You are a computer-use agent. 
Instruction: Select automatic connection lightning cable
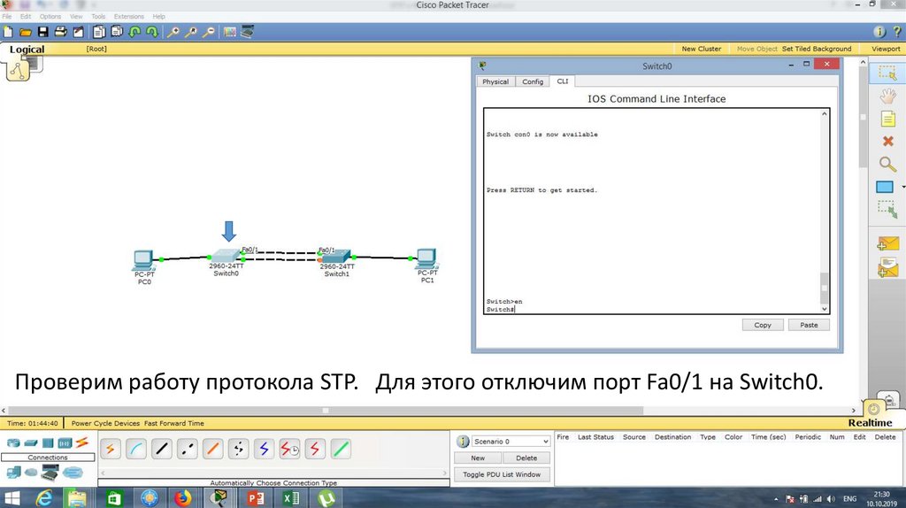(x=111, y=449)
